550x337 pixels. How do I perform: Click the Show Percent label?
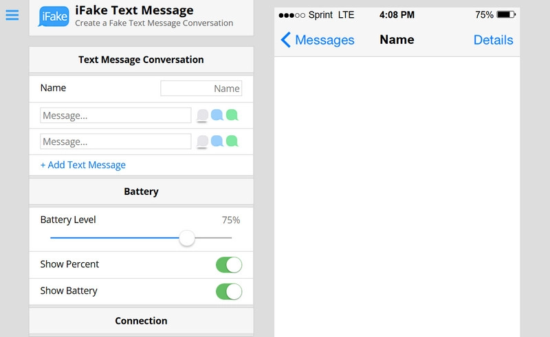click(x=69, y=264)
